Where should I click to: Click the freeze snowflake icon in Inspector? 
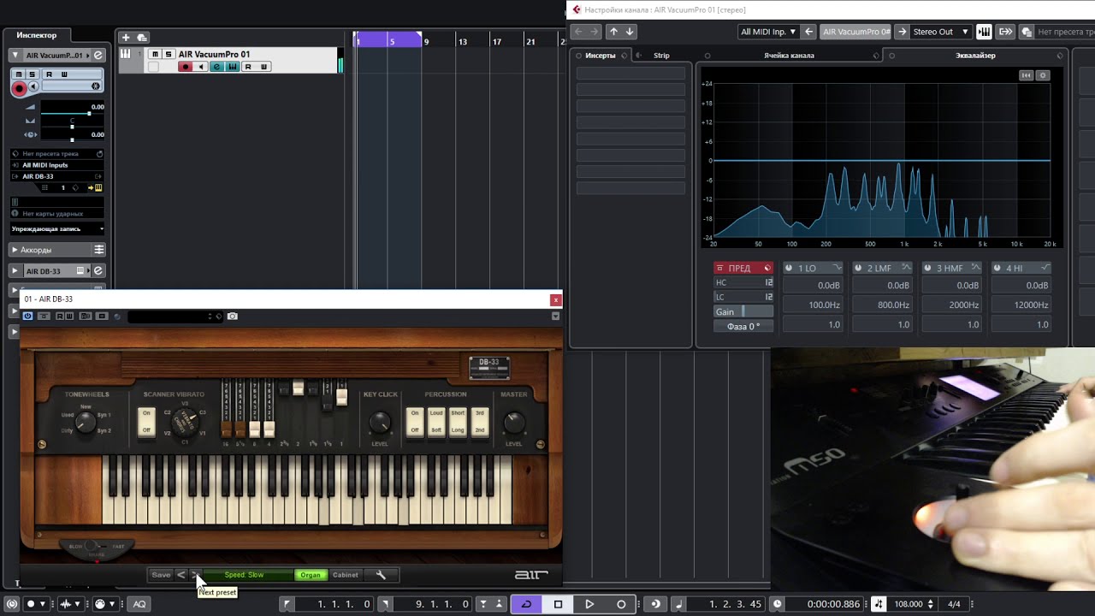tap(96, 86)
